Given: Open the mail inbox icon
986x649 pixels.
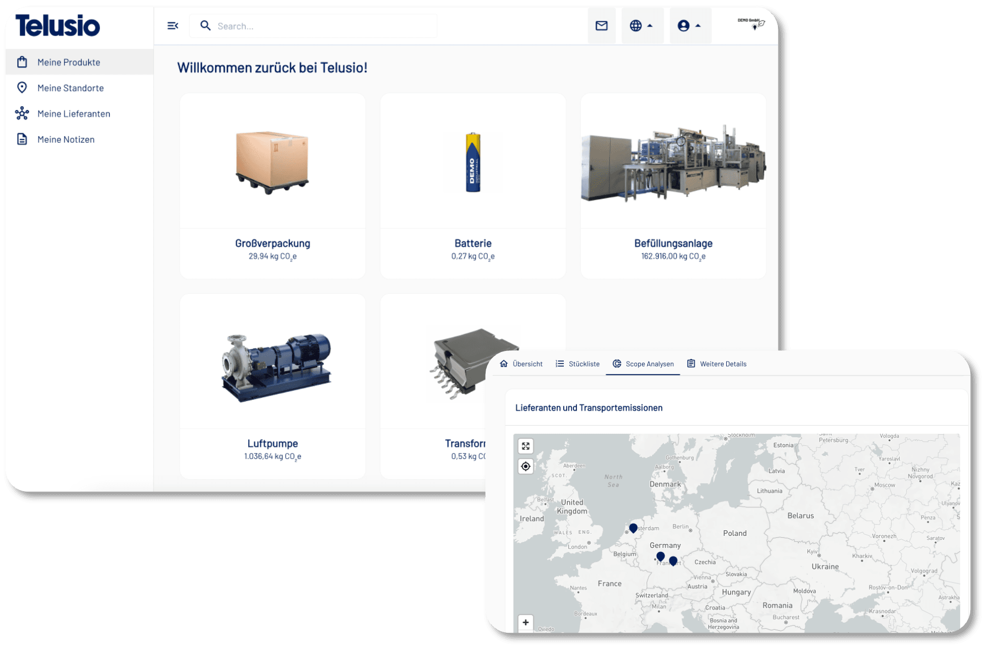Looking at the screenshot, I should (x=601, y=25).
